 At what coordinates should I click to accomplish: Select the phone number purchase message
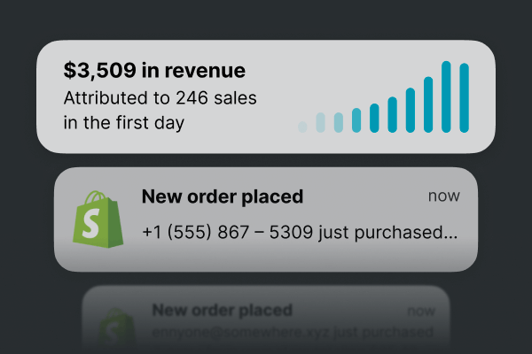pyautogui.click(x=300, y=233)
